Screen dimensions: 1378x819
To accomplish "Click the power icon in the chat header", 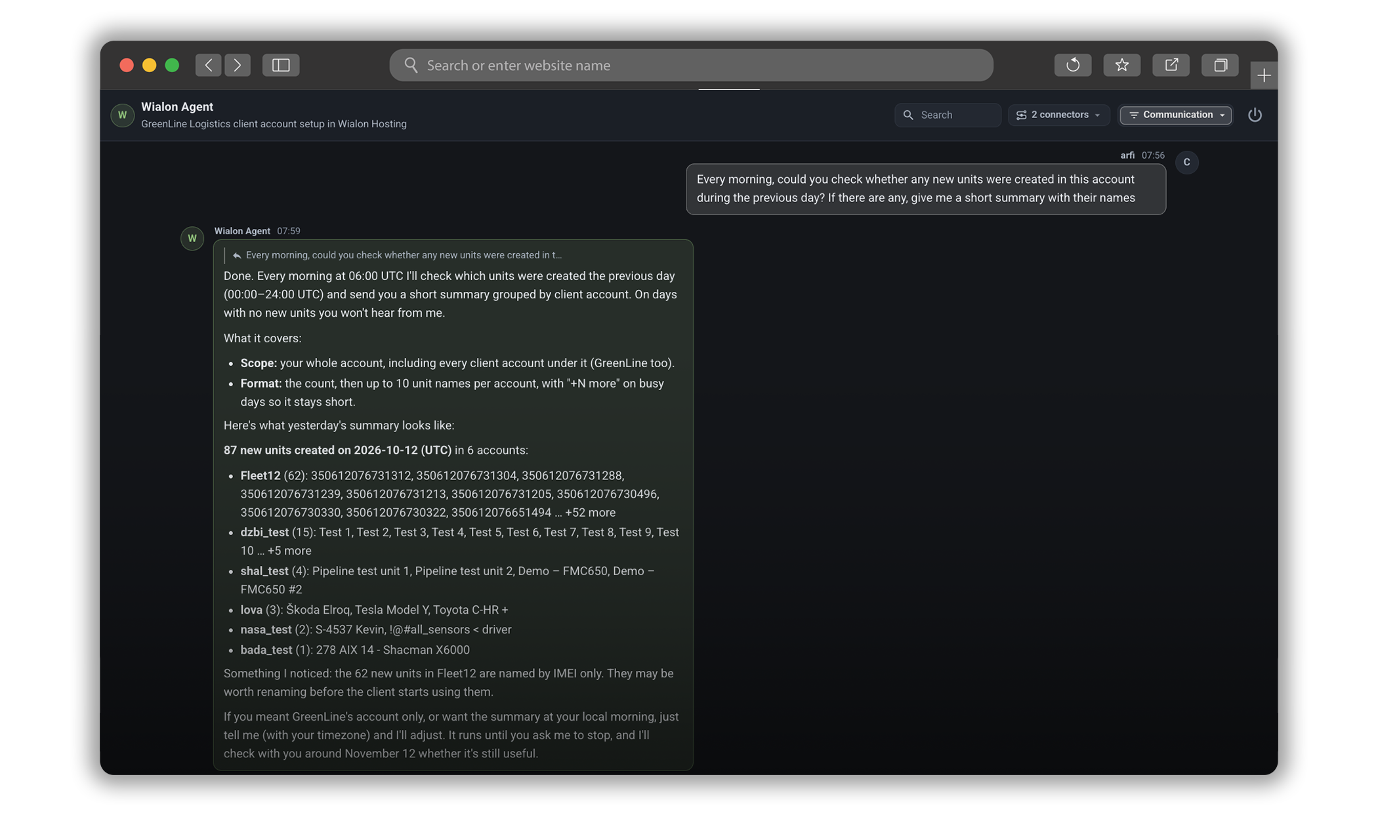I will click(x=1255, y=115).
